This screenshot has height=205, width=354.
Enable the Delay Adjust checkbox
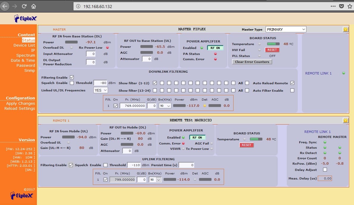[x=325, y=170]
